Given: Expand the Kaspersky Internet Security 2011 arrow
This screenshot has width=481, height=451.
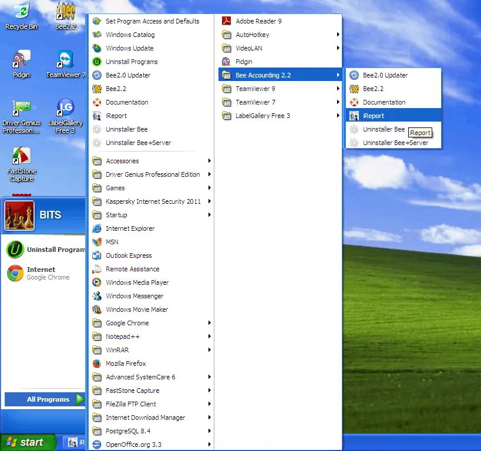Looking at the screenshot, I should point(209,201).
